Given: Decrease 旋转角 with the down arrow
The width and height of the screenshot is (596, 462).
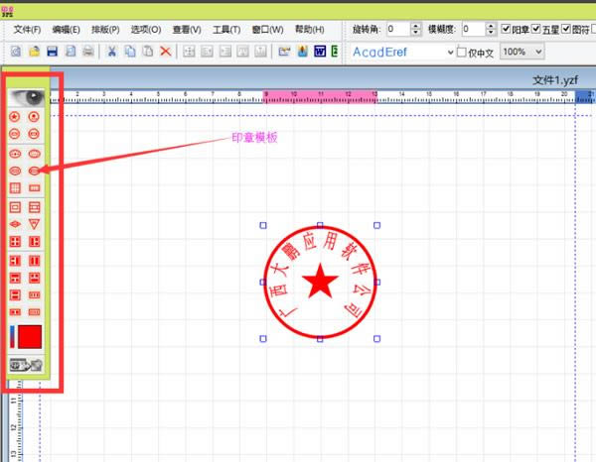Looking at the screenshot, I should click(x=416, y=33).
